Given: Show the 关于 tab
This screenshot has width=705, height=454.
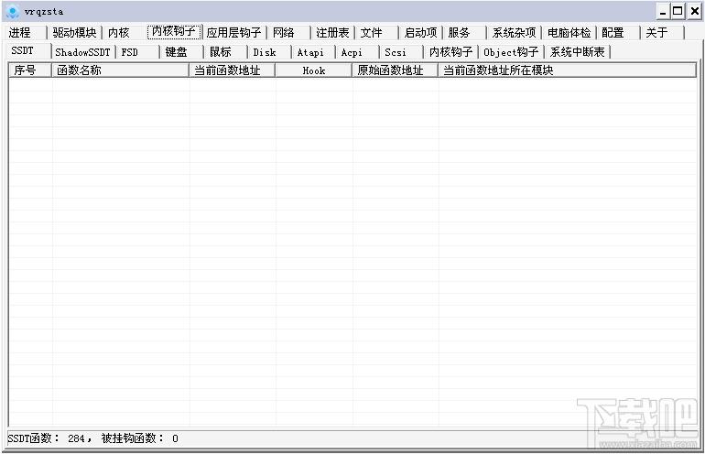Looking at the screenshot, I should (663, 33).
